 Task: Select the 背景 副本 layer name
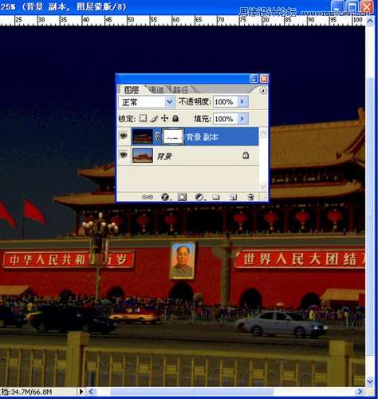pyautogui.click(x=202, y=137)
